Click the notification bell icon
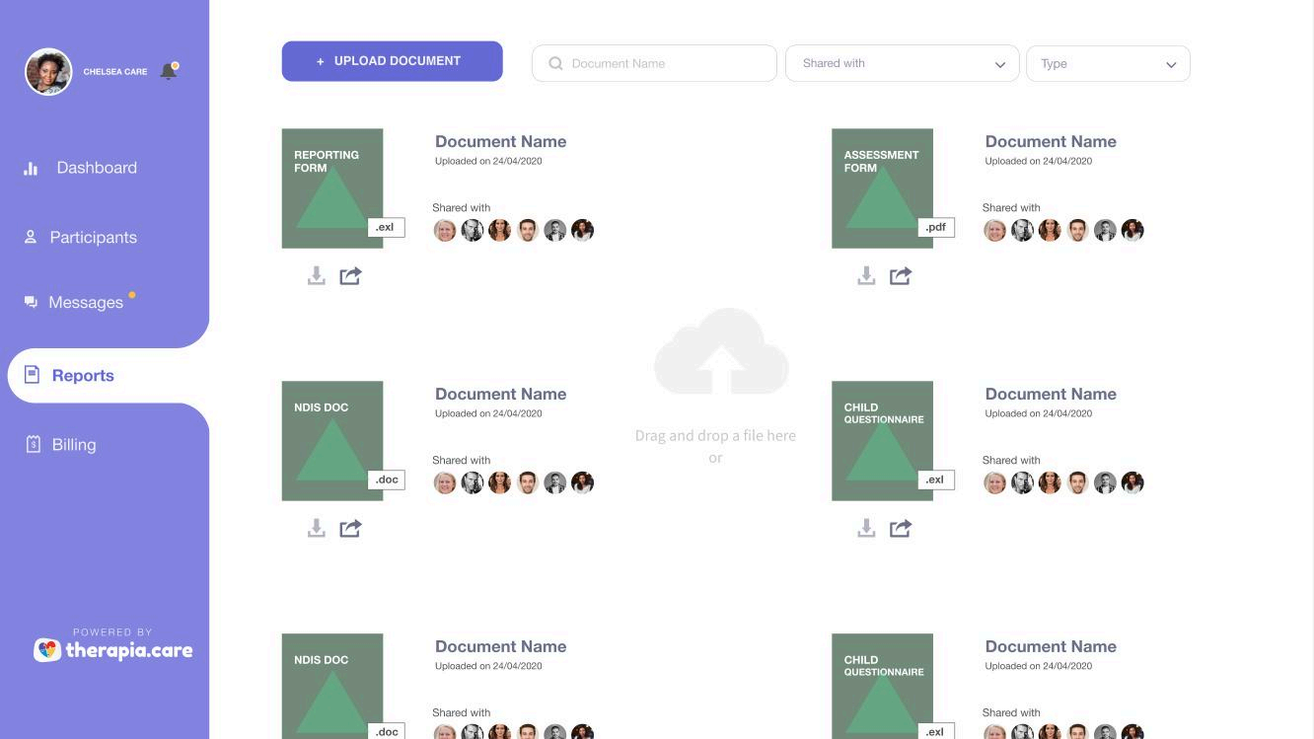Image resolution: width=1314 pixels, height=739 pixels. [x=169, y=71]
